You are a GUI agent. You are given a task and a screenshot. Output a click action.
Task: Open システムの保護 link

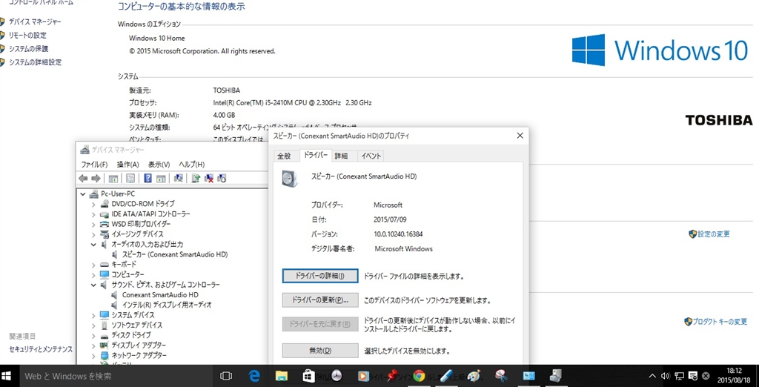29,49
